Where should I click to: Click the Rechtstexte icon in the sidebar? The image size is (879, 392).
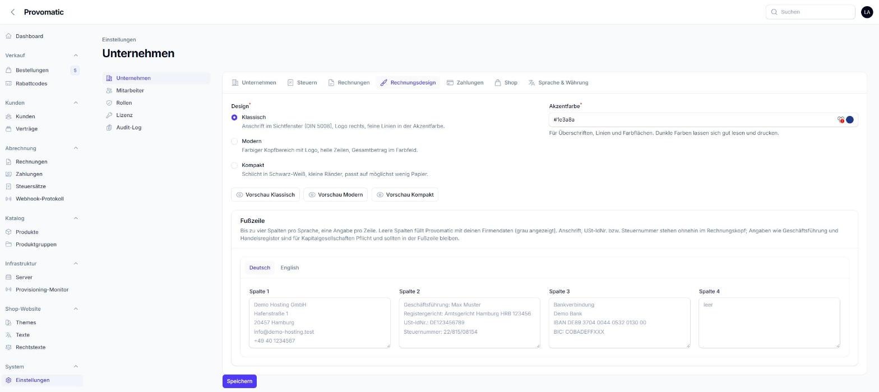click(x=8, y=347)
